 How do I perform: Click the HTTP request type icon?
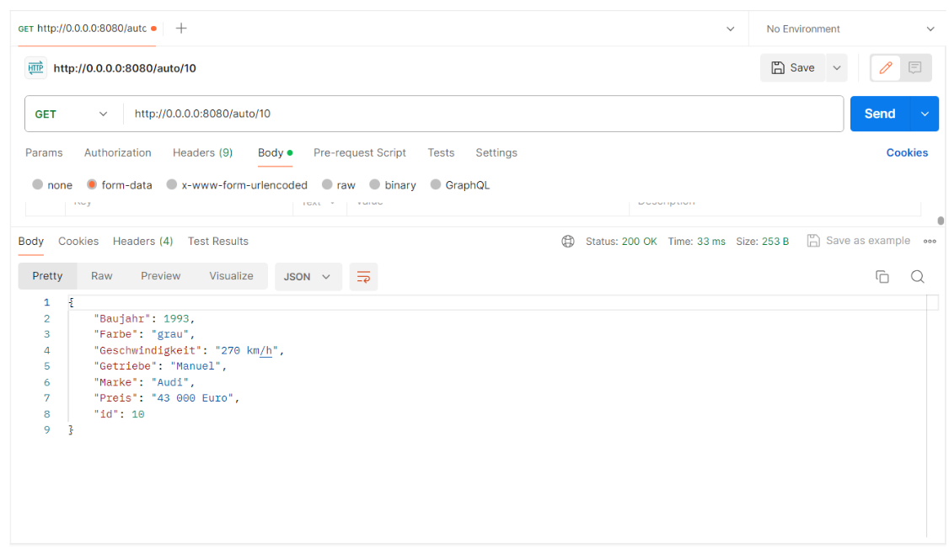click(x=35, y=67)
